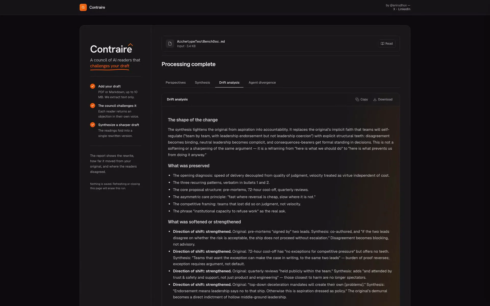Click the 'The shape of the change' heading

click(x=193, y=120)
